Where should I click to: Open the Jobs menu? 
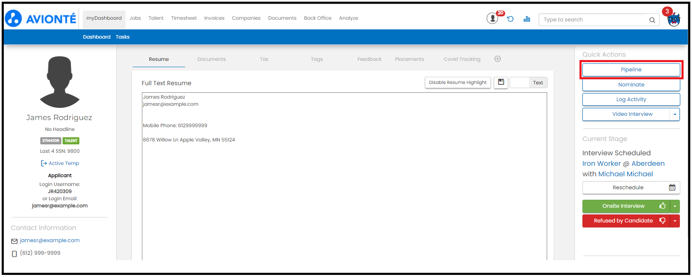135,18
